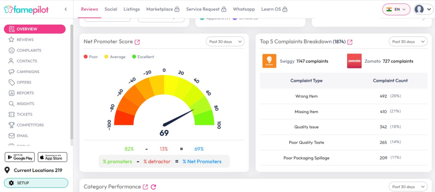Image resolution: width=435 pixels, height=192 pixels.
Task: Click the Overview sidebar button
Action: coord(35,29)
